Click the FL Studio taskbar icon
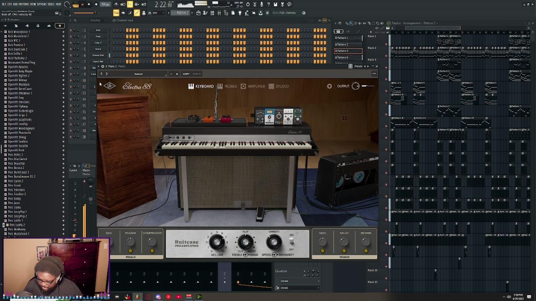Screen dimensions: 536x301 point(137,297)
